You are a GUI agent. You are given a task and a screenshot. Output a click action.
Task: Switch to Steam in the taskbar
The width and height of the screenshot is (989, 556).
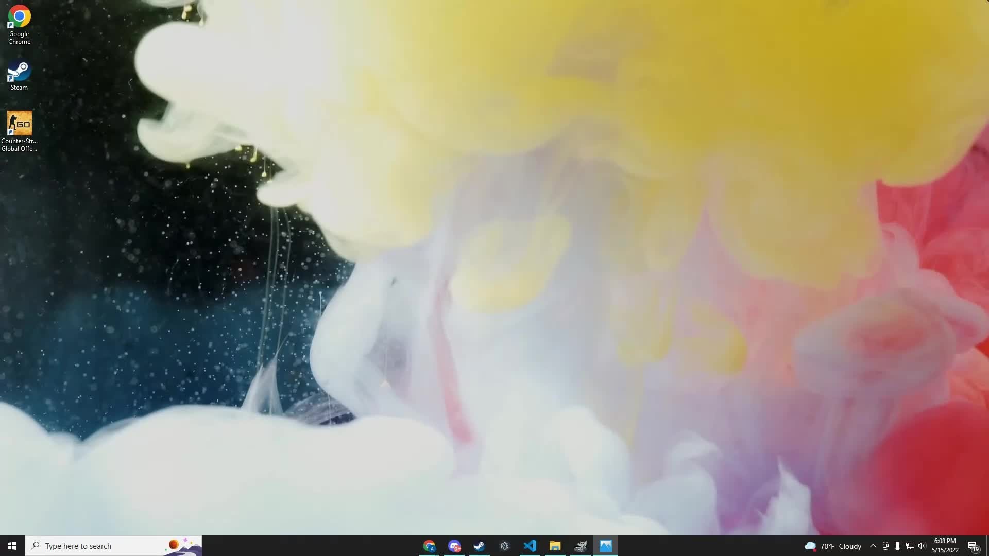(479, 546)
